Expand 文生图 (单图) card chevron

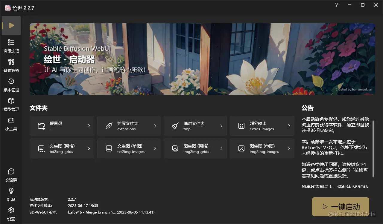155,148
